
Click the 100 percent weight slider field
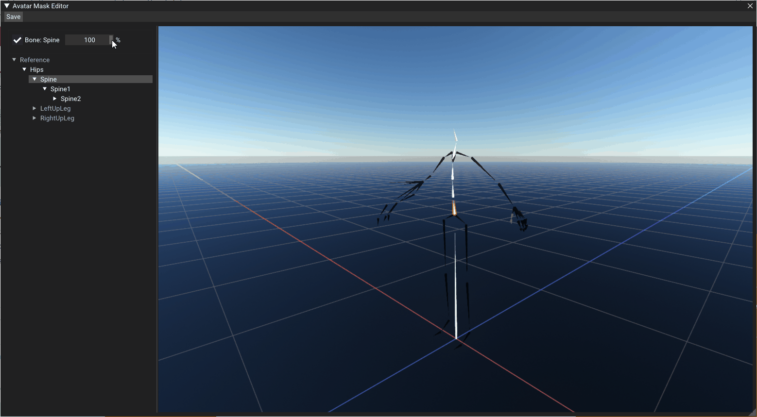point(89,40)
